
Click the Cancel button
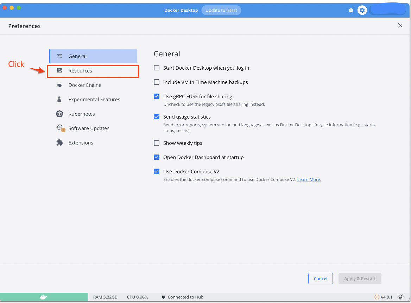tap(320, 278)
